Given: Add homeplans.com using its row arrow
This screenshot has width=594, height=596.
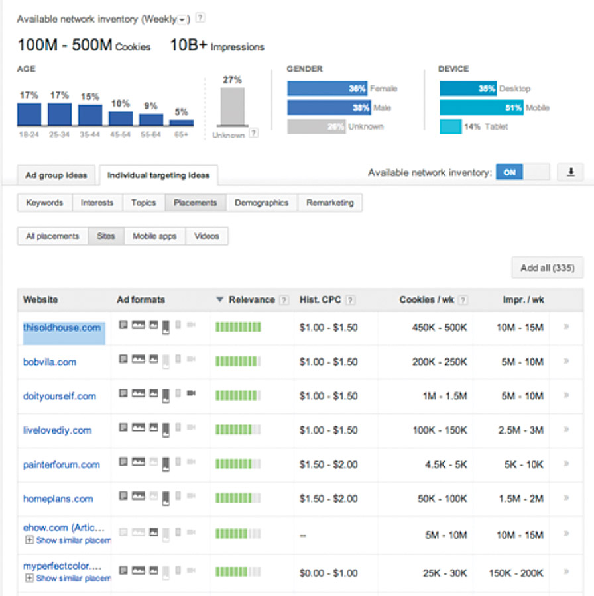Looking at the screenshot, I should [x=566, y=498].
